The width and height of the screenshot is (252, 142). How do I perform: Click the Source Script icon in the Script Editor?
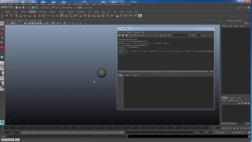tap(123, 35)
